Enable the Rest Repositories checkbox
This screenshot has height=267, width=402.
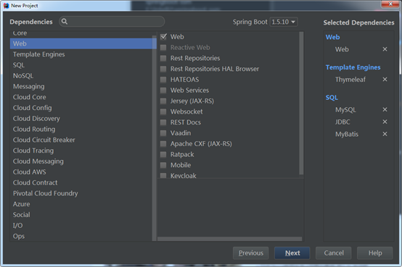[x=163, y=59]
